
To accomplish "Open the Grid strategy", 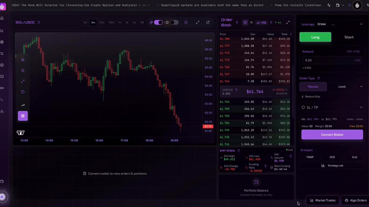I will click(354, 157).
